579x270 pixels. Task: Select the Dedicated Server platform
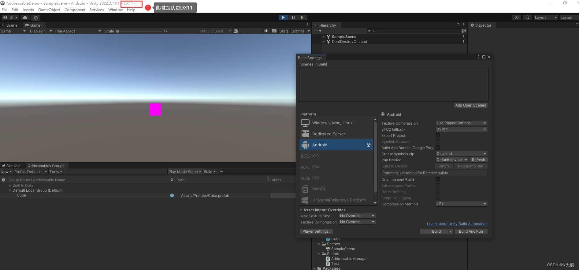point(336,134)
